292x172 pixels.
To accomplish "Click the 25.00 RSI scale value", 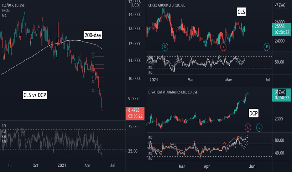I will pyautogui.click(x=133, y=151).
